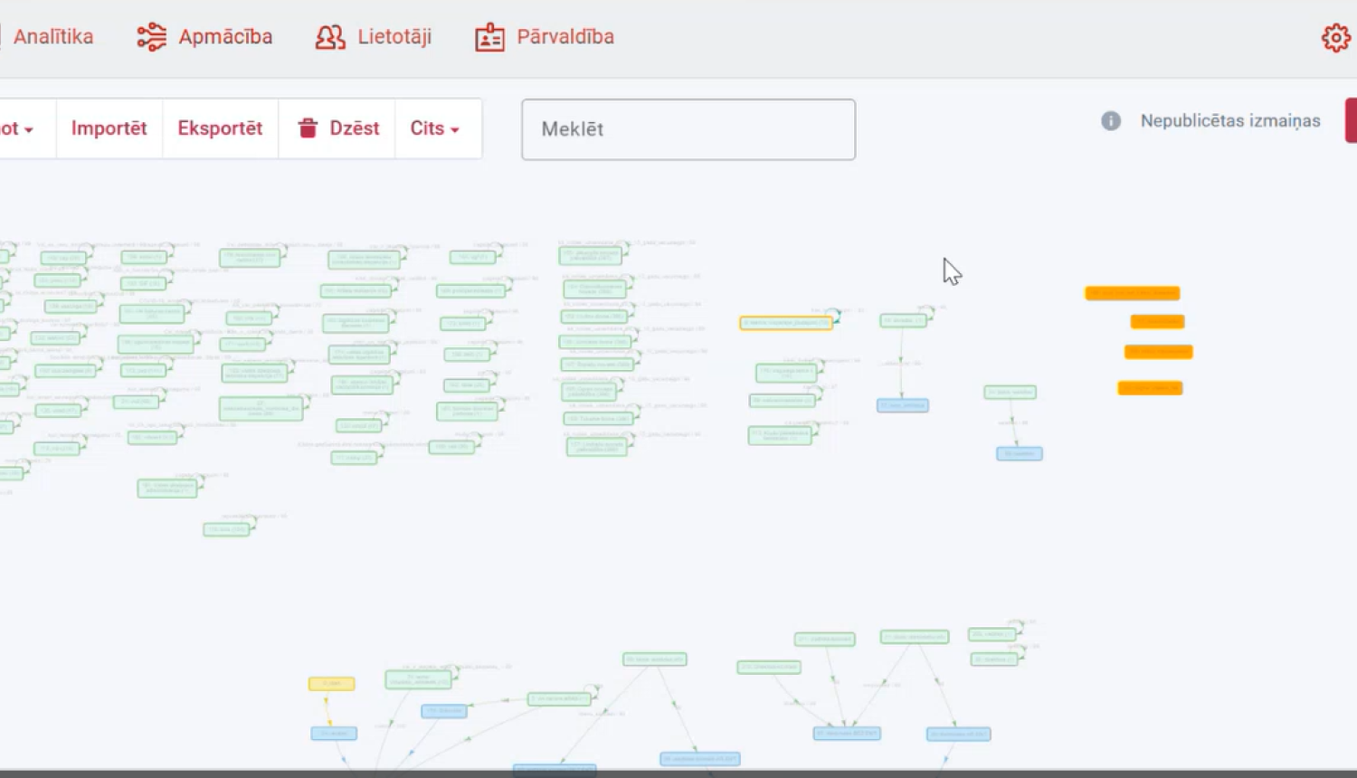Click the Pārvaldība ID card icon
1357x778 pixels.
[x=489, y=37]
